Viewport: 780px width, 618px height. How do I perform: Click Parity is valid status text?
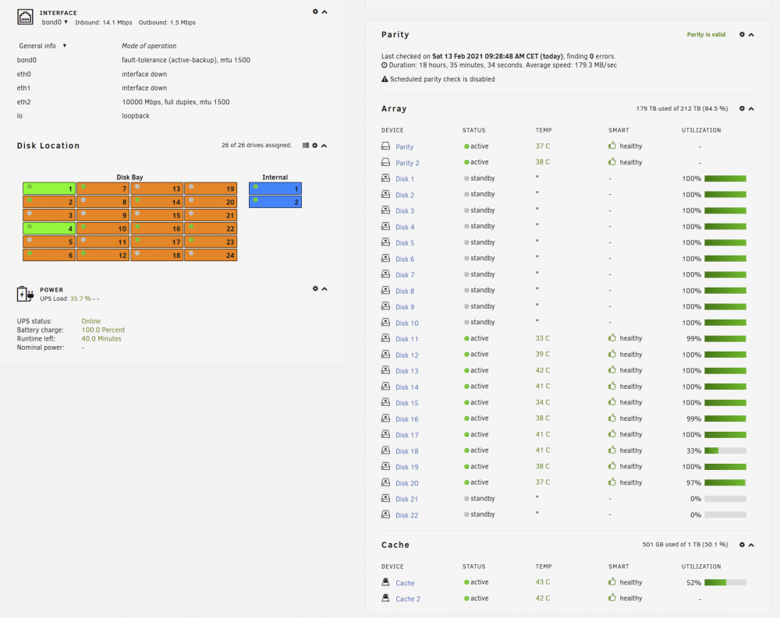click(706, 34)
